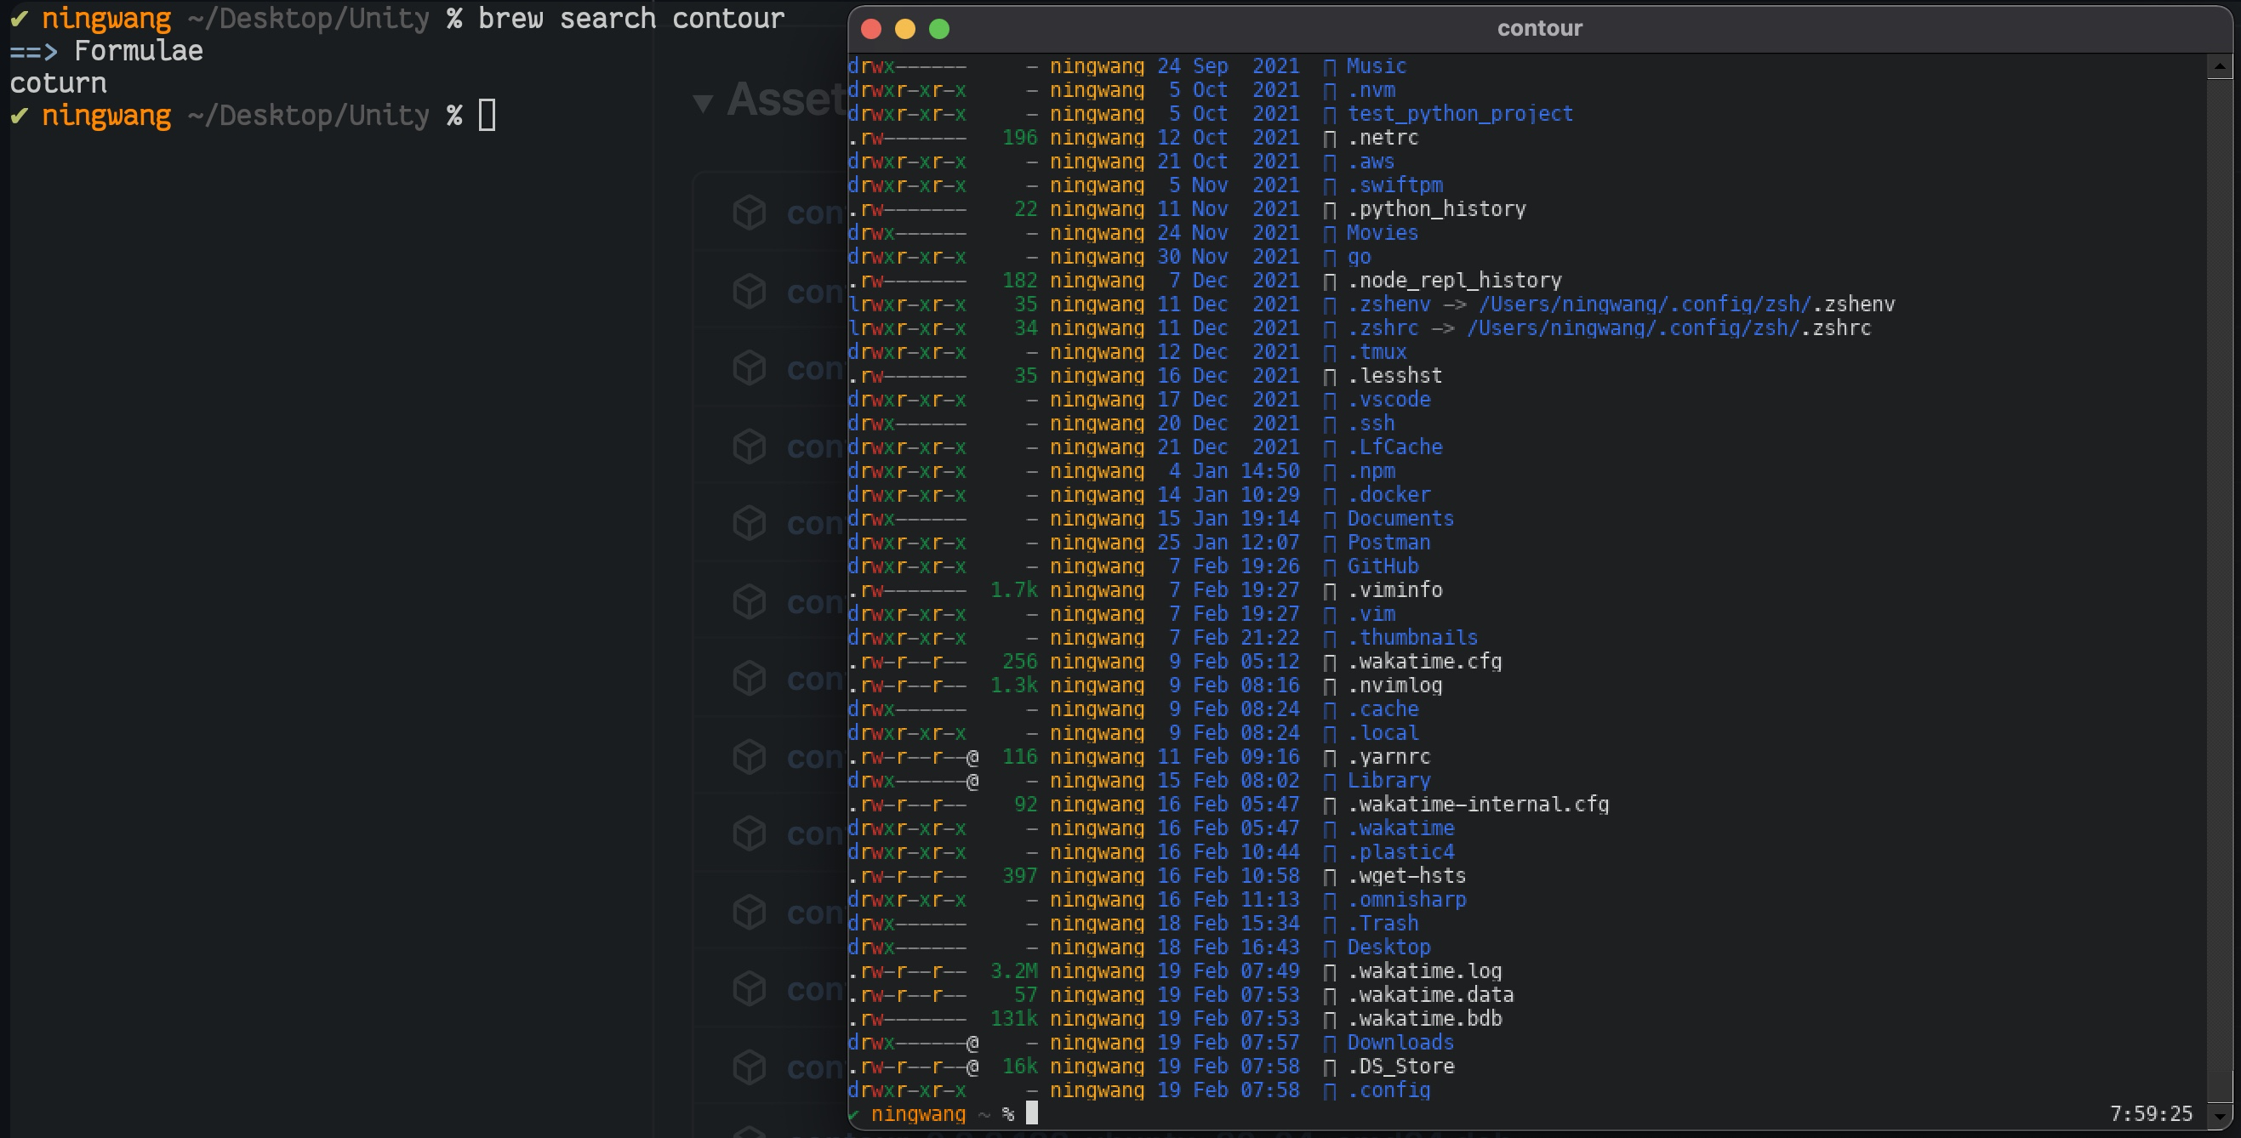The image size is (2241, 1138).
Task: Click the coturn formula search result
Action: [x=59, y=83]
